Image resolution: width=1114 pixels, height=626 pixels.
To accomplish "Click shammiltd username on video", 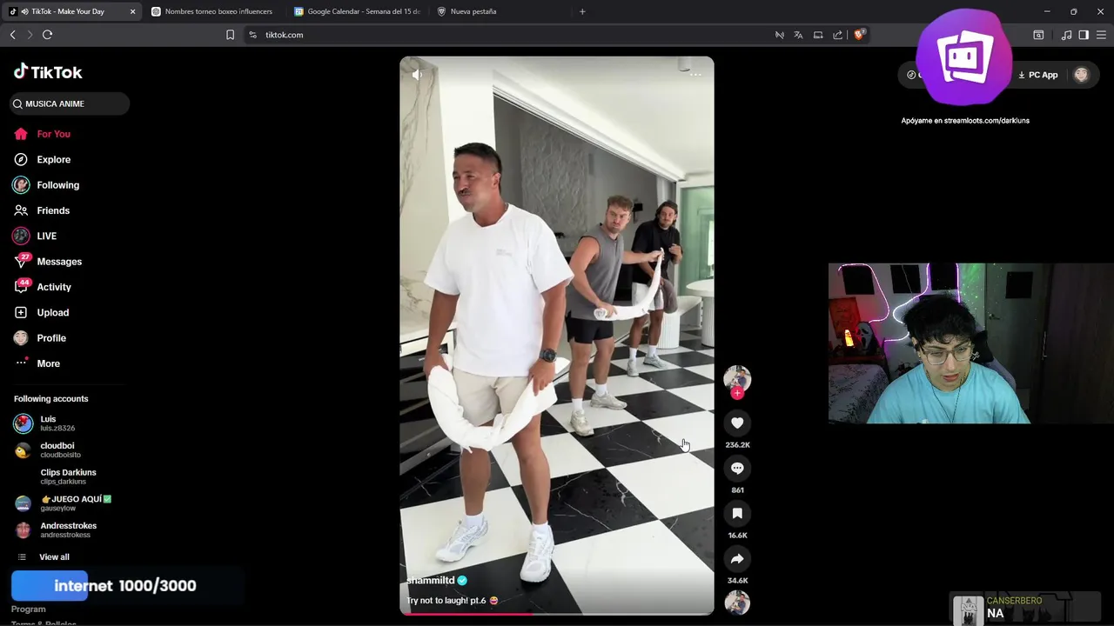I will (x=431, y=581).
